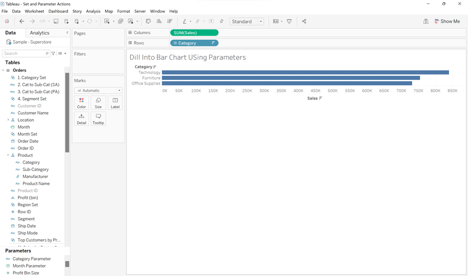Expand the Location hierarchy

[x=8, y=120]
